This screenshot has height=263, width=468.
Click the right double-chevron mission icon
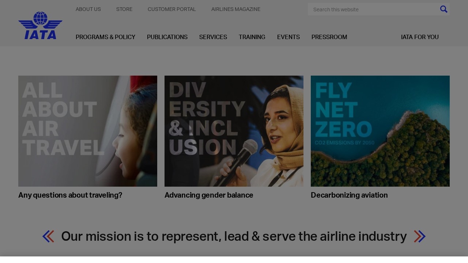[x=420, y=236]
